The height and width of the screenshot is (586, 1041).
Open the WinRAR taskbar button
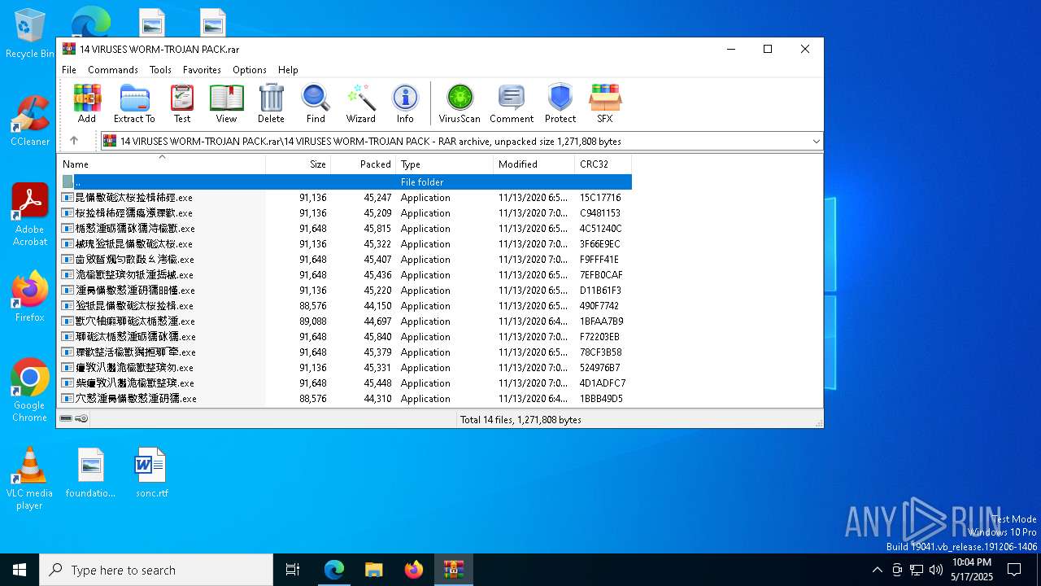(x=454, y=570)
